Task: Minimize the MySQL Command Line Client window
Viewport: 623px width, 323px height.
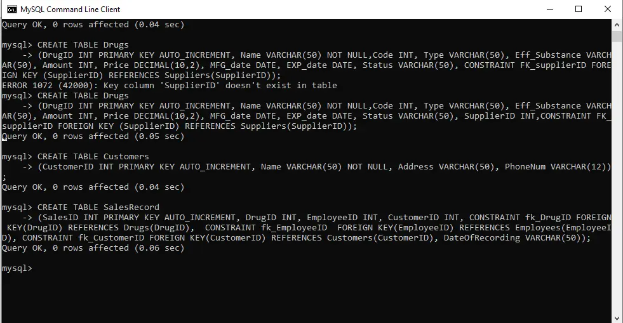Action: click(x=550, y=9)
